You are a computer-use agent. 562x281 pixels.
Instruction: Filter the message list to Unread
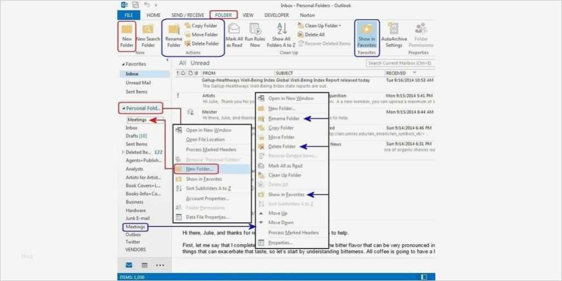(200, 63)
